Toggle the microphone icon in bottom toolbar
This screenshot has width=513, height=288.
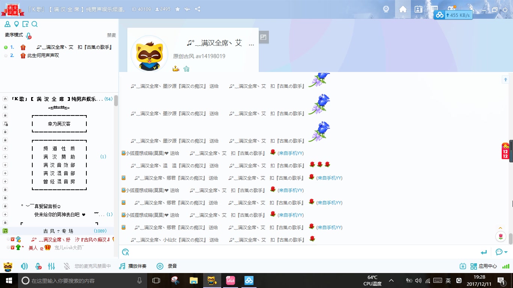coord(38,266)
